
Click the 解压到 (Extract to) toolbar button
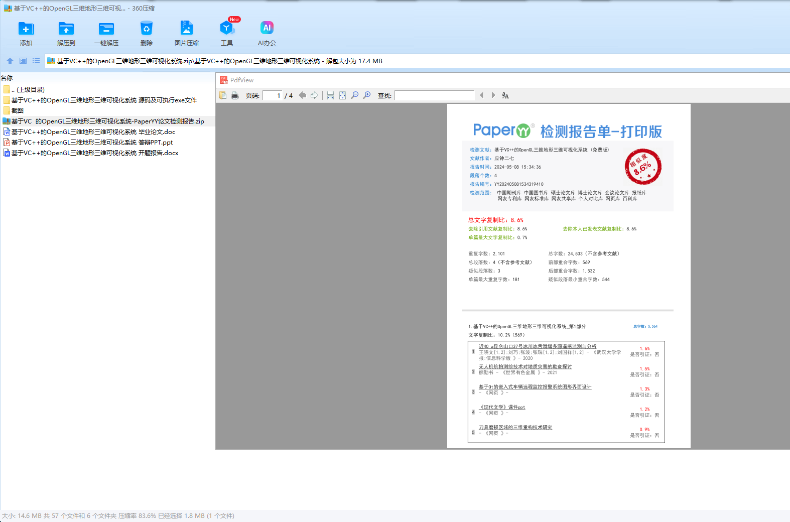(66, 33)
